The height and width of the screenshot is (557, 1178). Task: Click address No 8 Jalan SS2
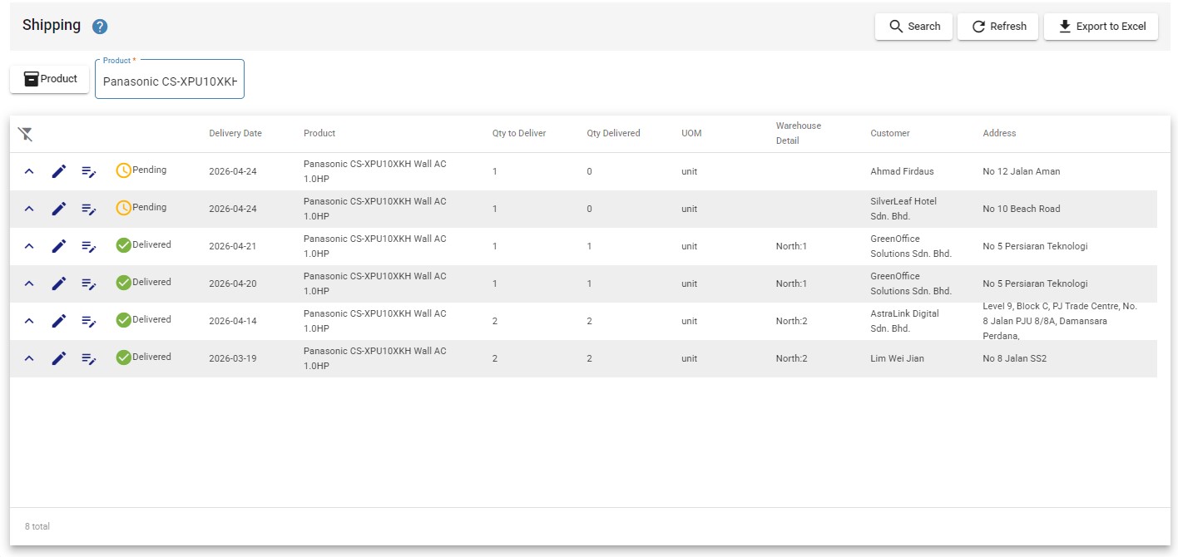(1015, 359)
